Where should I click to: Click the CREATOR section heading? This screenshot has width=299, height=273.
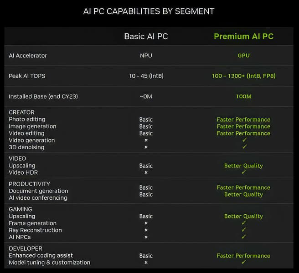[21, 112]
